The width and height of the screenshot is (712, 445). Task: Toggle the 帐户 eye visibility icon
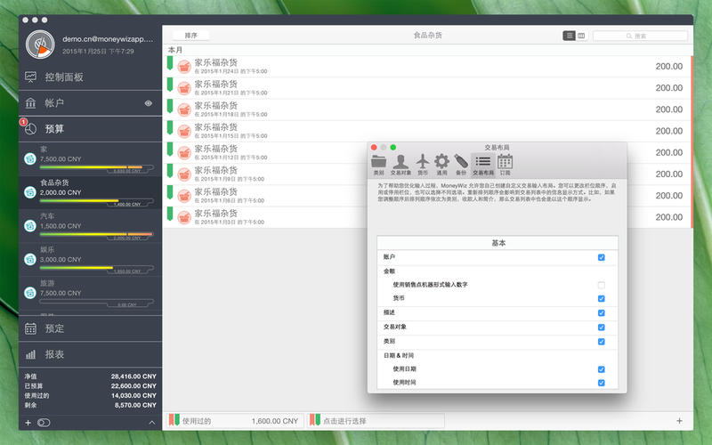tap(149, 103)
